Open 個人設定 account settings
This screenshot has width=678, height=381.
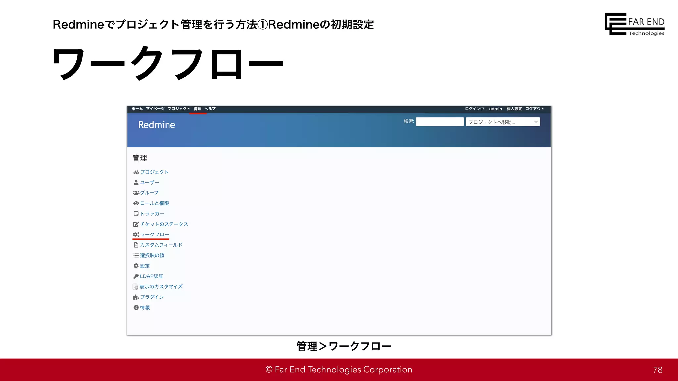click(x=514, y=109)
